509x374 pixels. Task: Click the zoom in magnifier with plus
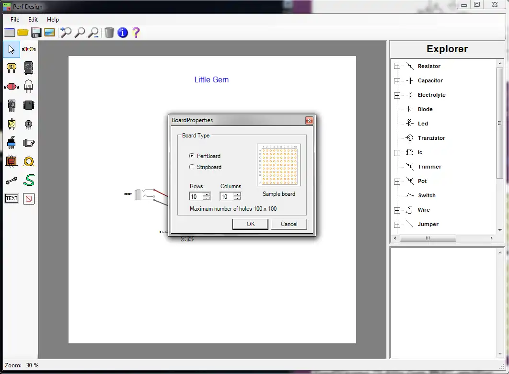(x=66, y=33)
